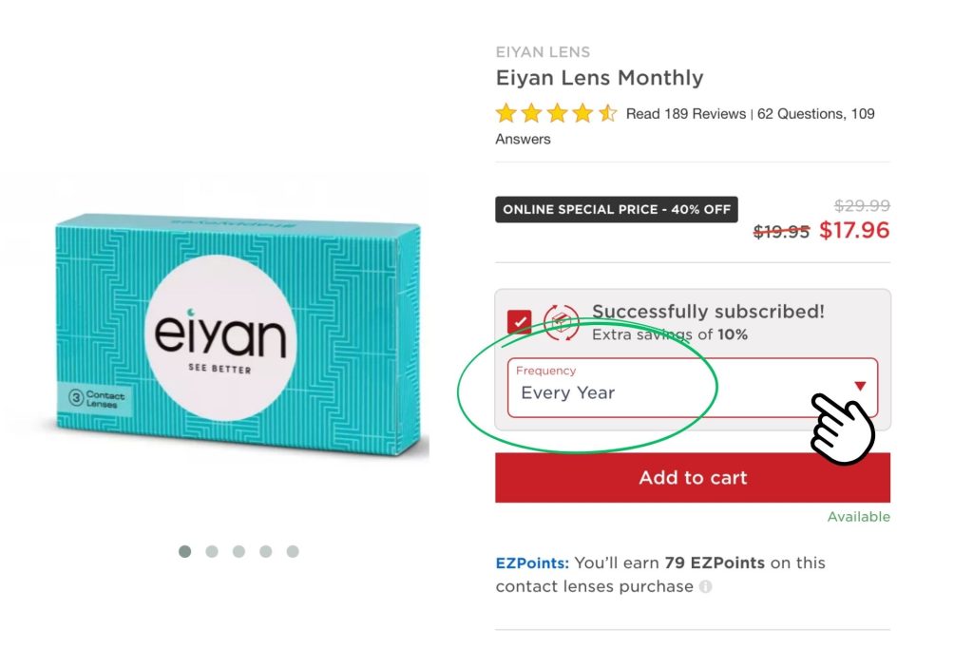Click the red Frequency dropdown arrow
This screenshot has height=649, width=973.
(x=860, y=386)
